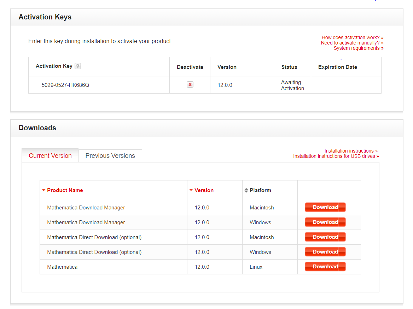Open 'How does activation work?' link
The height and width of the screenshot is (309, 413).
tap(353, 37)
